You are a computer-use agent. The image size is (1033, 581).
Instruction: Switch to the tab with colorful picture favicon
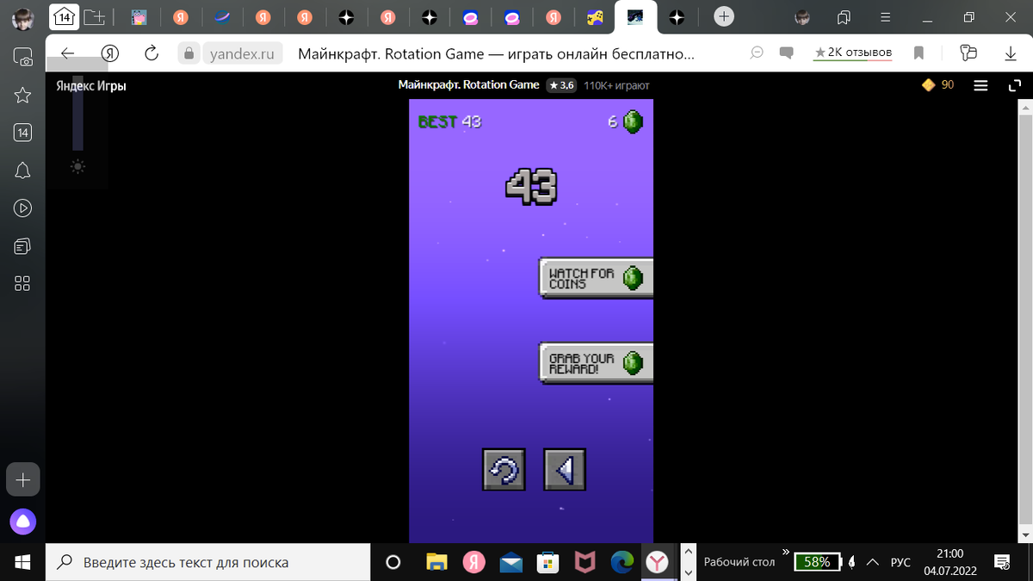pyautogui.click(x=139, y=16)
